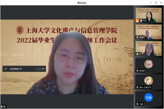The image size is (164, 109).
Task: Click the Tencent Meeting logo in the speaking bar
Action: 38,69
